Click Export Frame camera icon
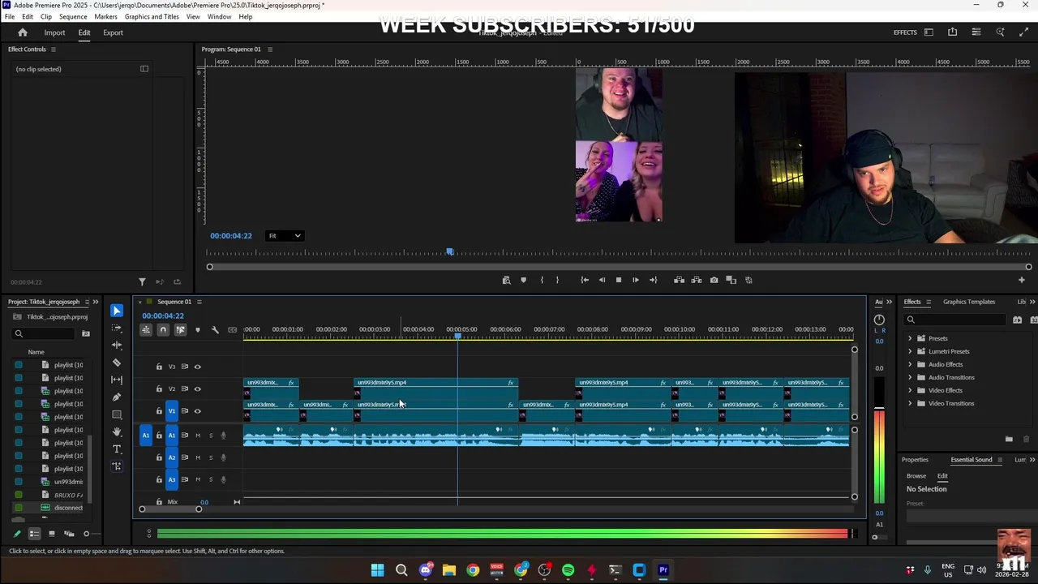Screen dimensions: 1038x584 pos(714,280)
